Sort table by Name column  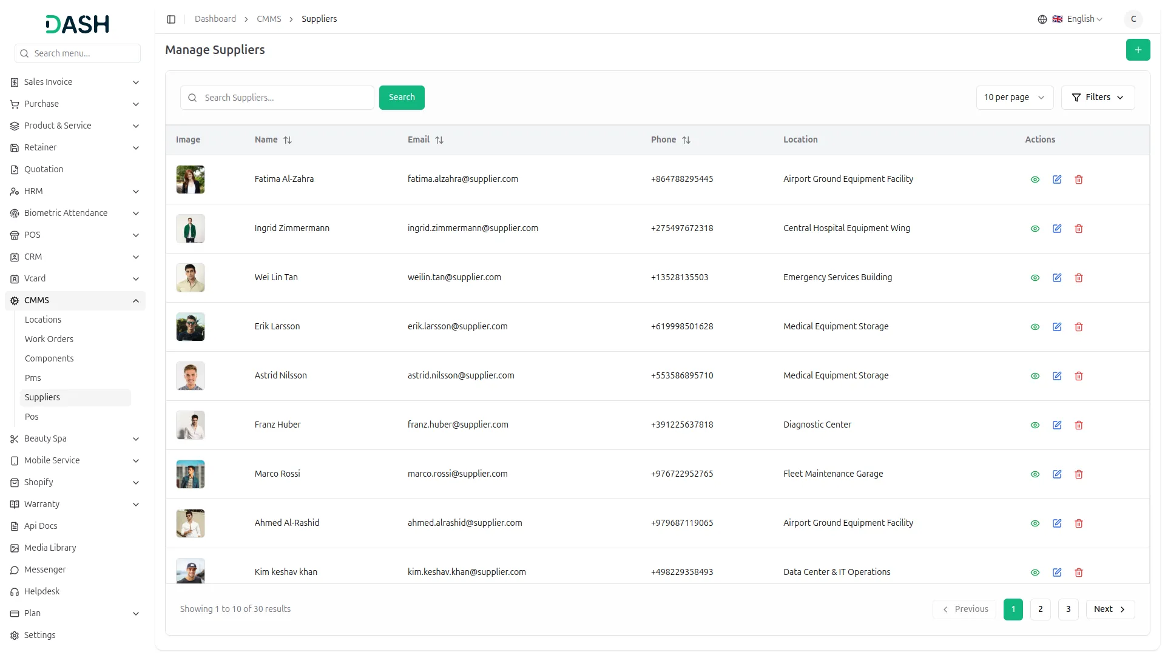point(287,140)
